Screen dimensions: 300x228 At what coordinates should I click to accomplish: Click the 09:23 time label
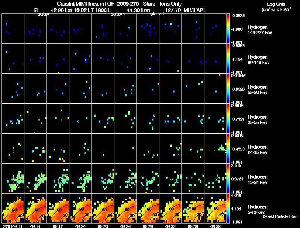pos(103,226)
